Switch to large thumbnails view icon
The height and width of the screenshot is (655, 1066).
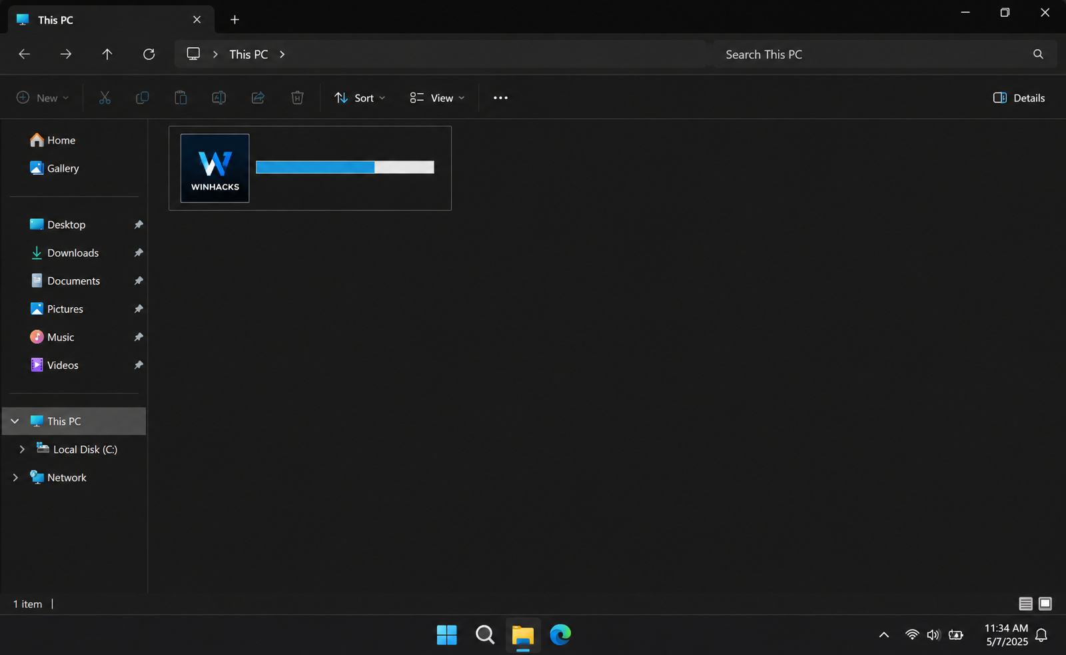click(x=1045, y=604)
